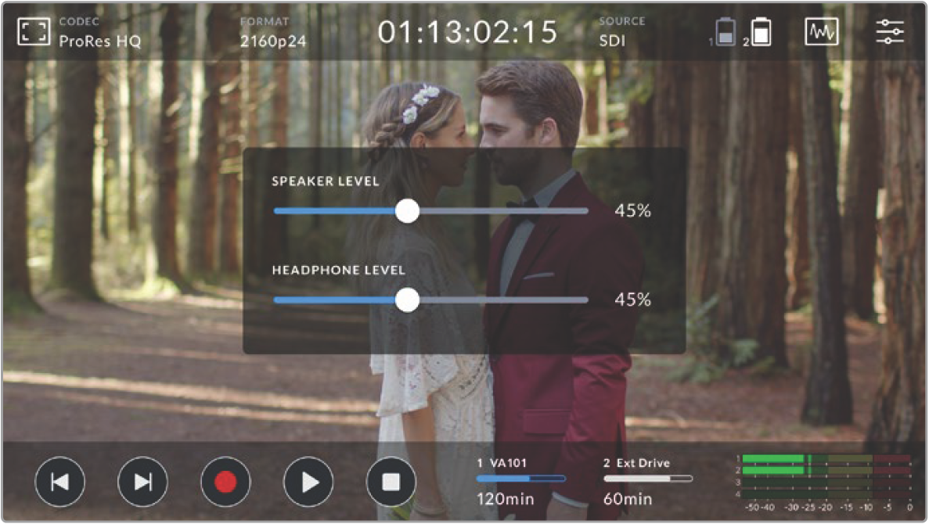Click the headphone level slider handle
Screen dimensions: 929x524
click(x=407, y=300)
